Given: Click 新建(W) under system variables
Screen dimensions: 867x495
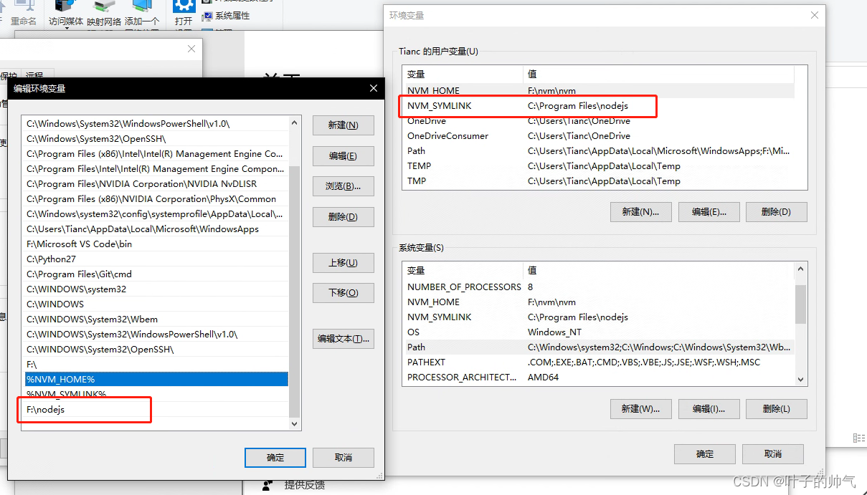Looking at the screenshot, I should [640, 408].
